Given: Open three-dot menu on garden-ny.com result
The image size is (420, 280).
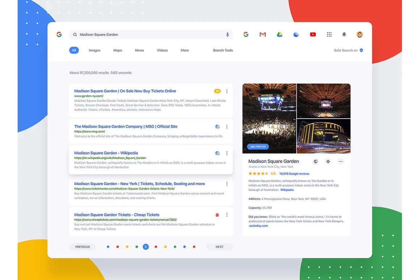Looking at the screenshot, I should click(227, 91).
